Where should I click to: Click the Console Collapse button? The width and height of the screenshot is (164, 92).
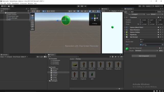9,57
